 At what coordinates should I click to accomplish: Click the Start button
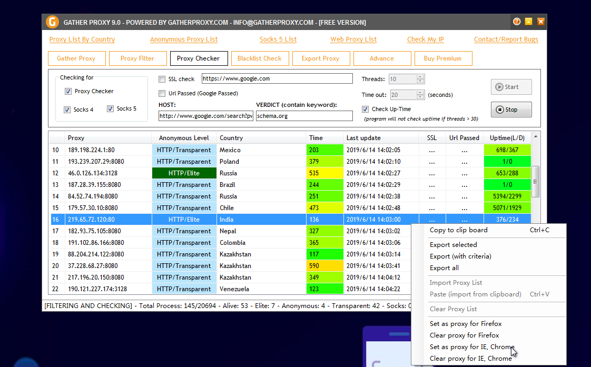tap(511, 87)
